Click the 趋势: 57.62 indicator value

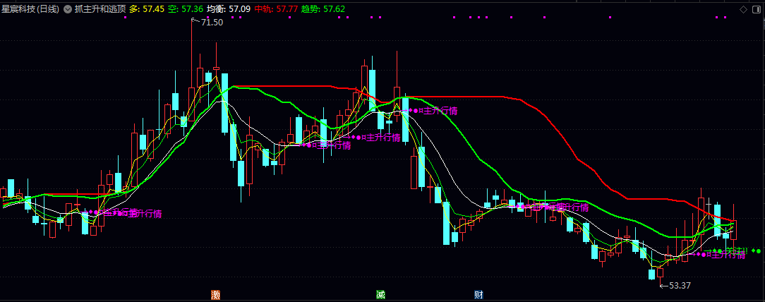[x=323, y=8]
